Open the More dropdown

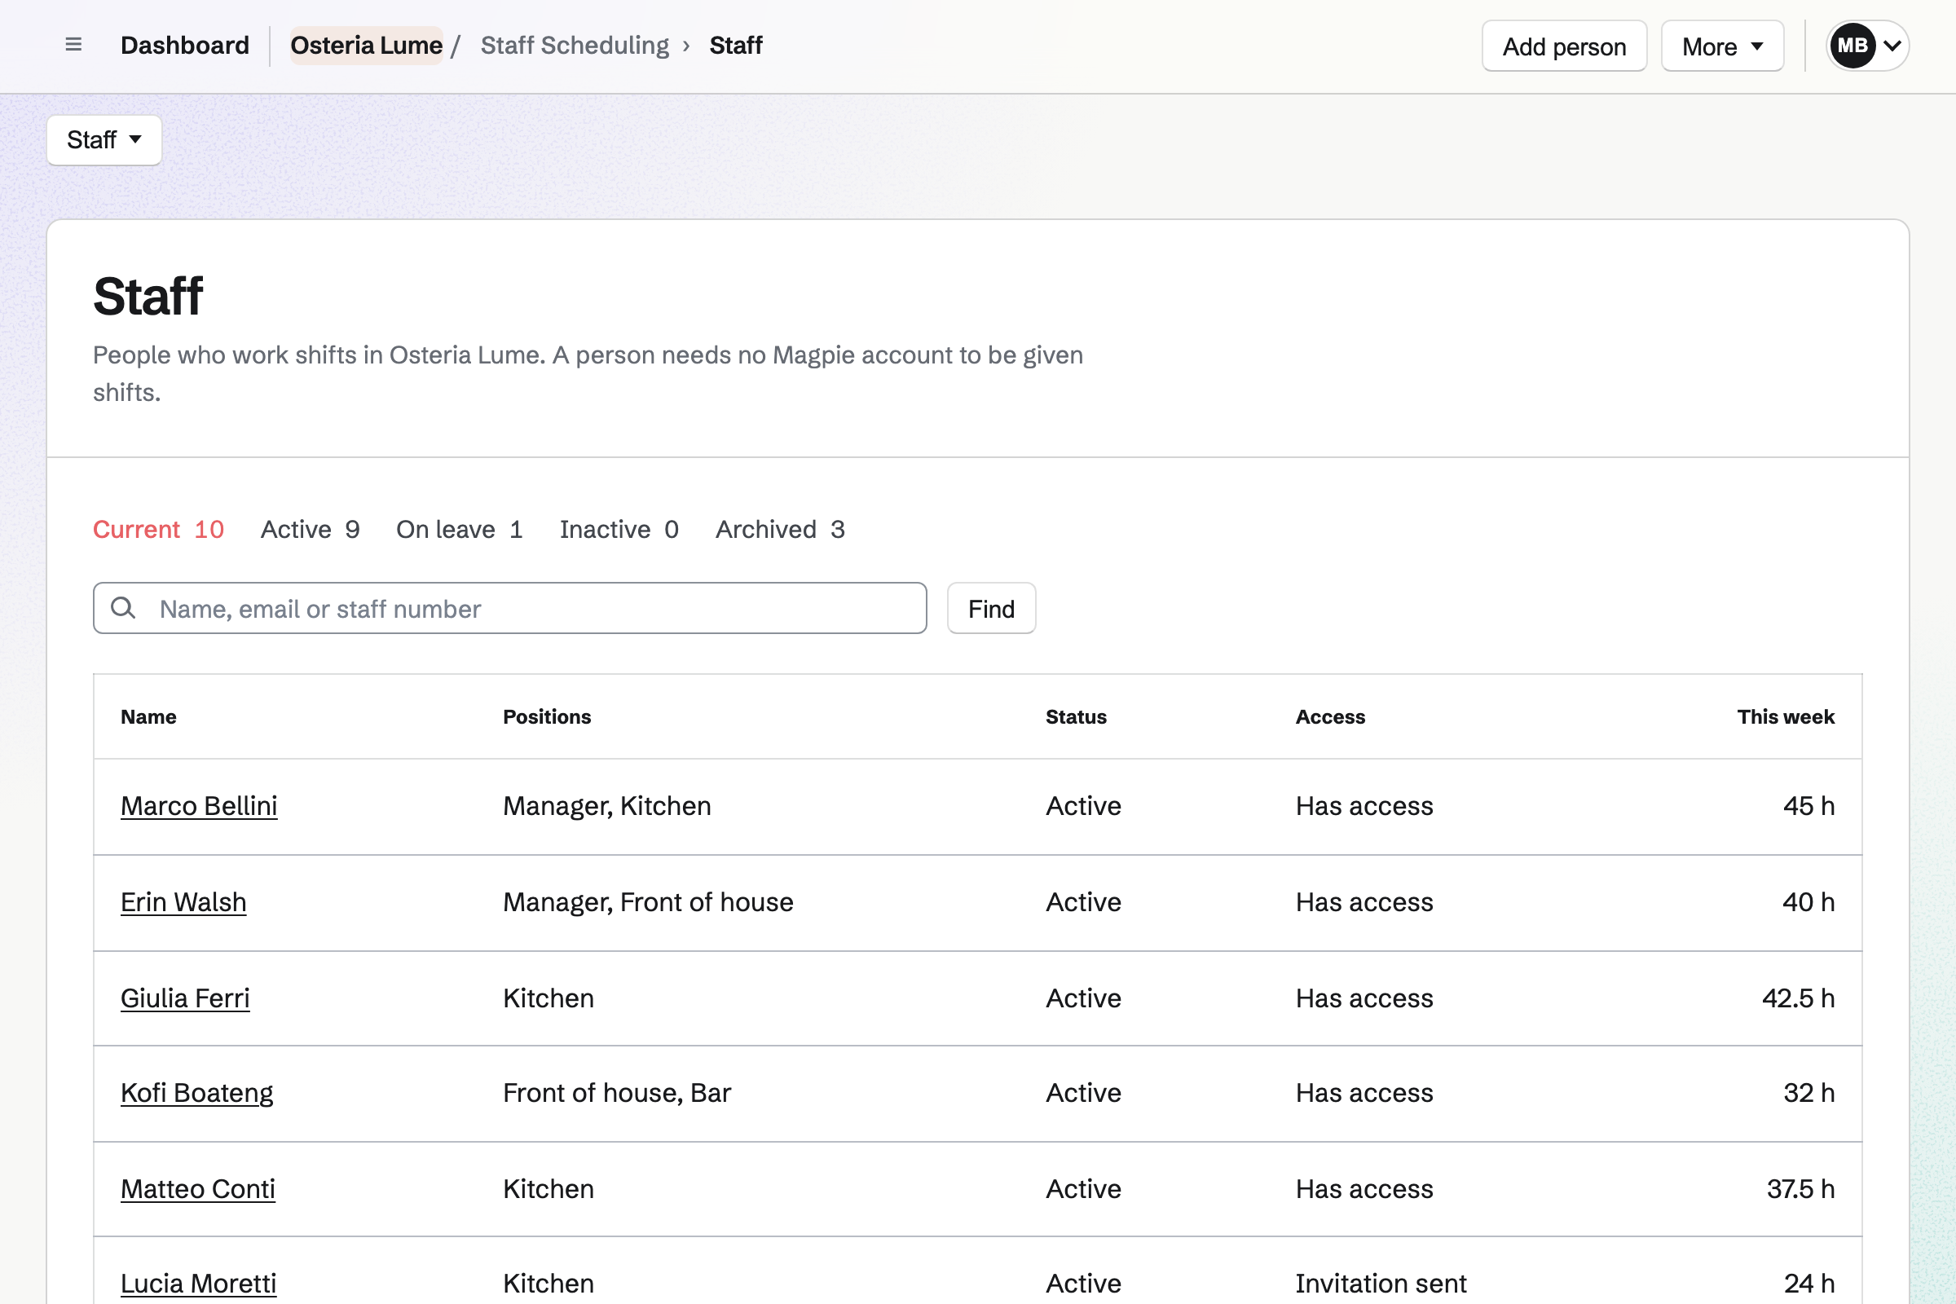point(1722,46)
